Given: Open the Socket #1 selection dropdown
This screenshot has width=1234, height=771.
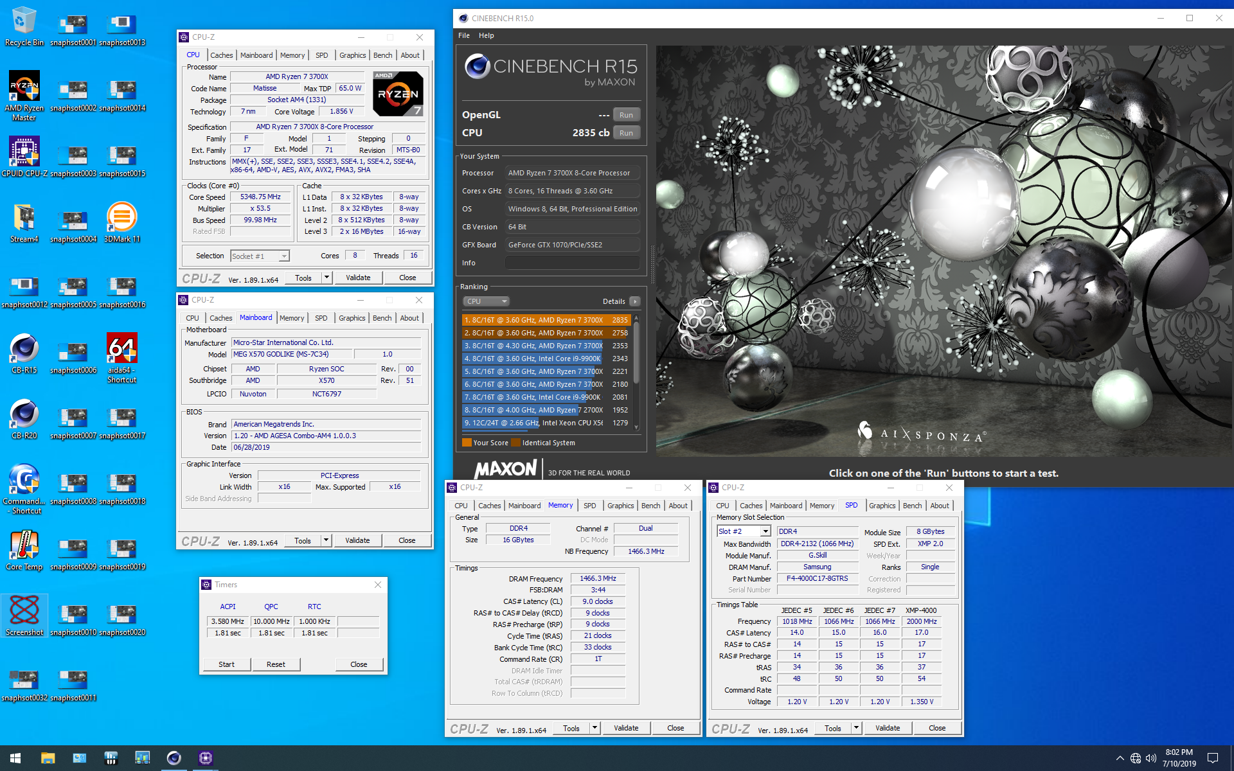Looking at the screenshot, I should coord(260,256).
